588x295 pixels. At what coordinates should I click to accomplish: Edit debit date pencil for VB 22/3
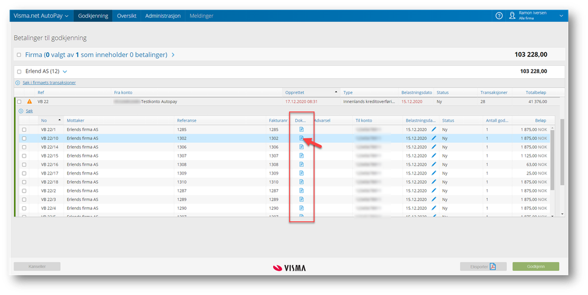[434, 199]
